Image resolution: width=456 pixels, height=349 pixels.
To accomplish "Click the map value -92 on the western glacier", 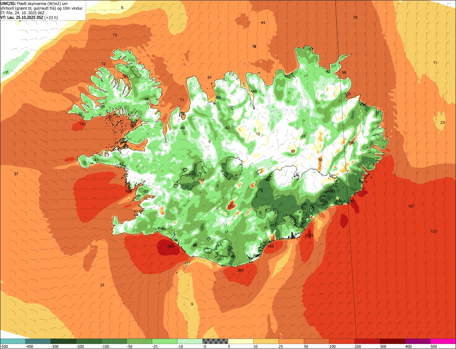I will (x=193, y=174).
